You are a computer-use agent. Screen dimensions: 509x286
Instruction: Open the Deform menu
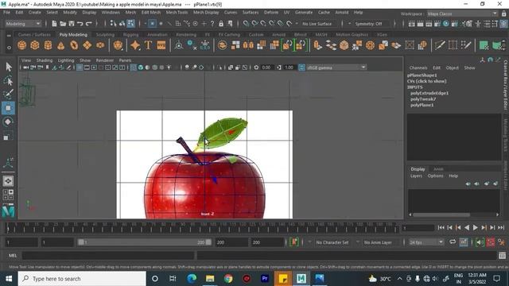click(271, 13)
